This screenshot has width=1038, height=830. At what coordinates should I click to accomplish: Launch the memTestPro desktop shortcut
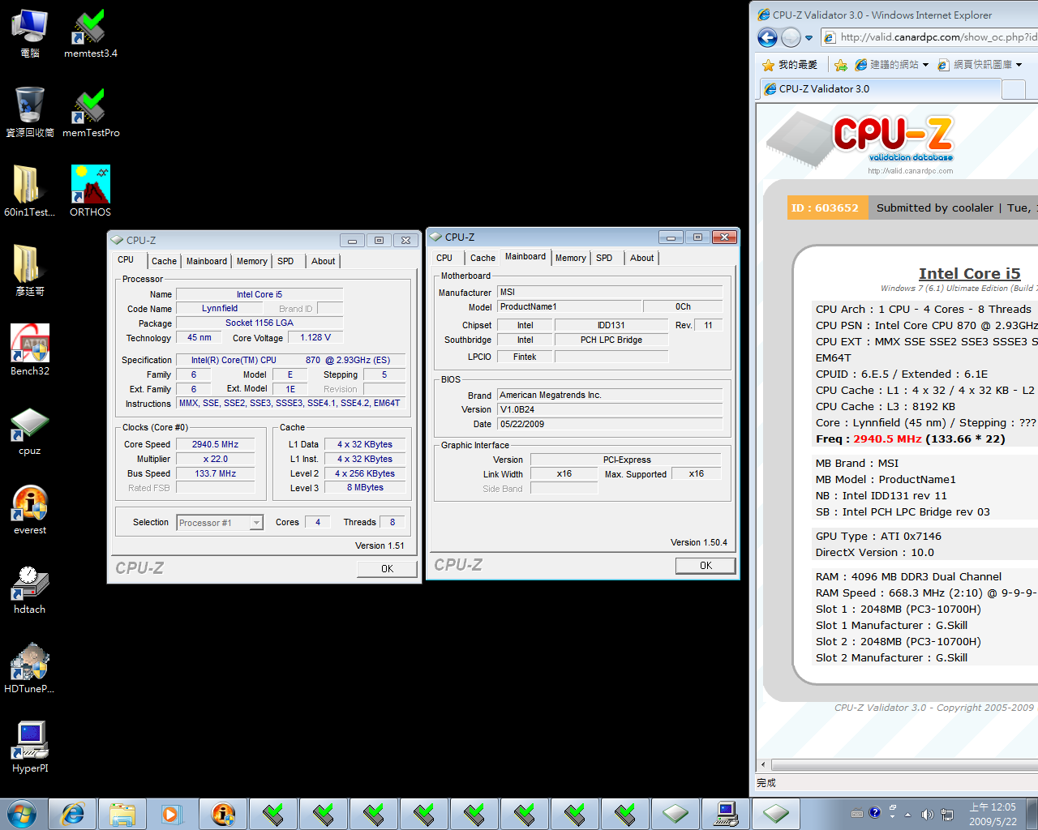tap(91, 113)
